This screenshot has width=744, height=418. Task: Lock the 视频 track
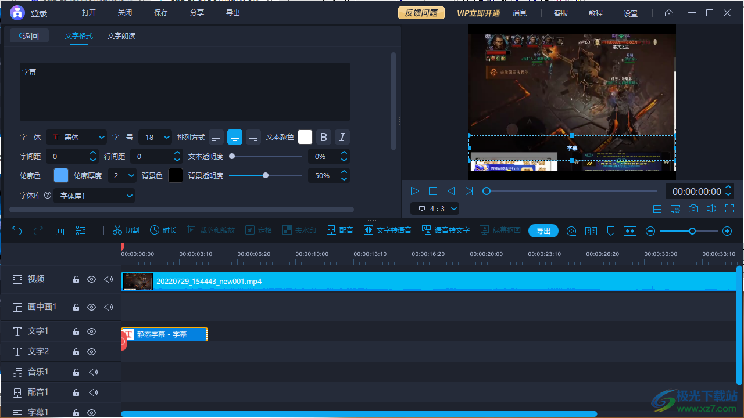tap(76, 279)
